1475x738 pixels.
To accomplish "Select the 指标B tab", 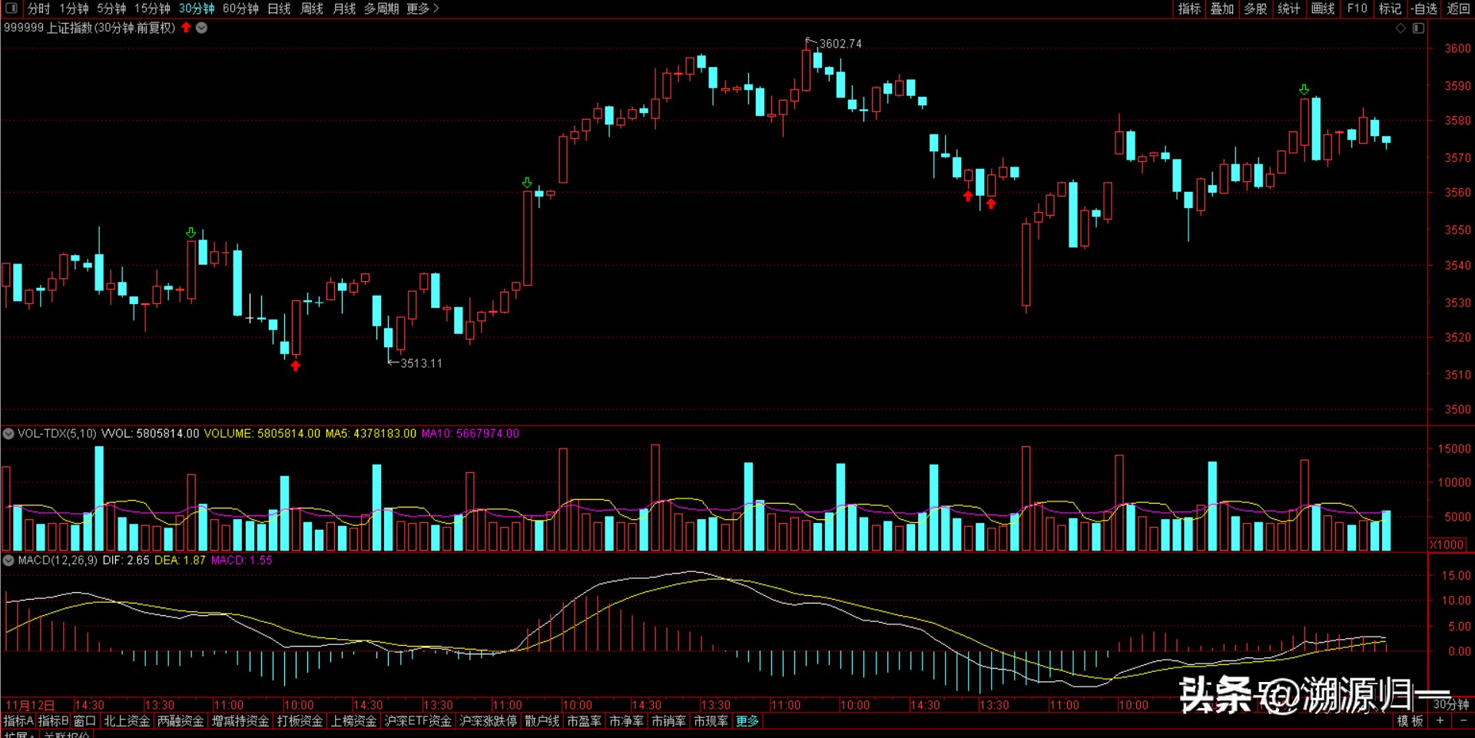I will [54, 721].
